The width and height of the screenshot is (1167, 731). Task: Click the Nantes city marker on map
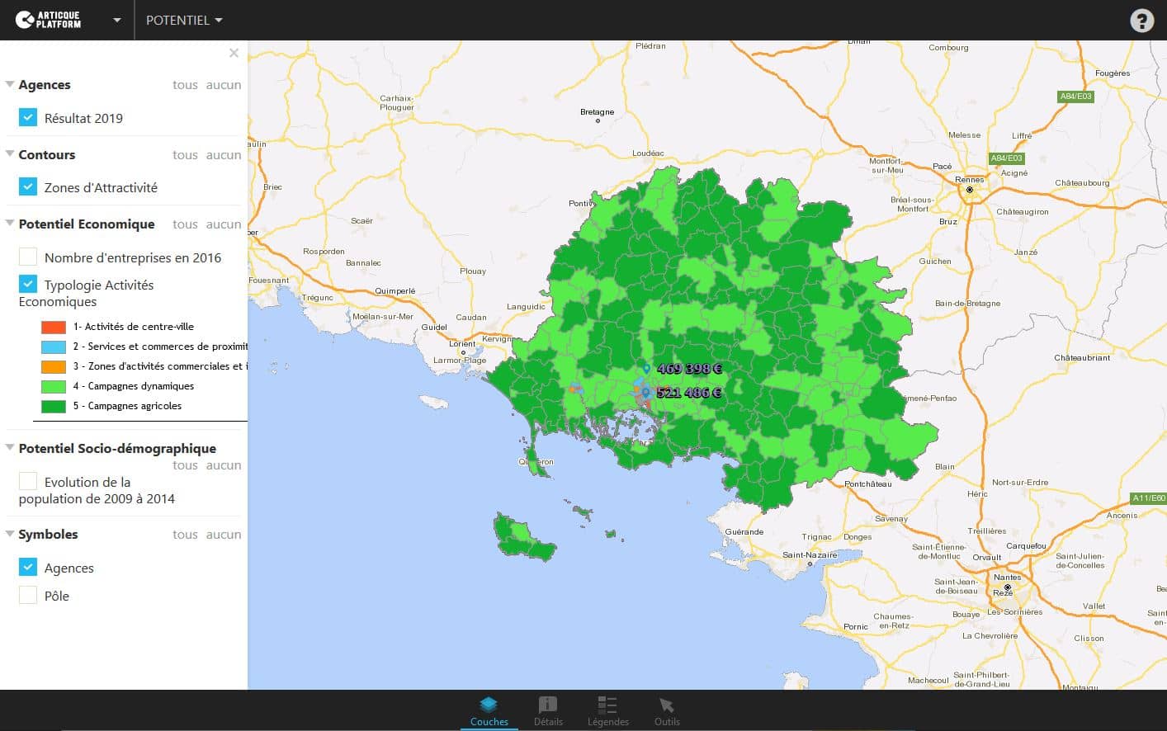[1007, 587]
